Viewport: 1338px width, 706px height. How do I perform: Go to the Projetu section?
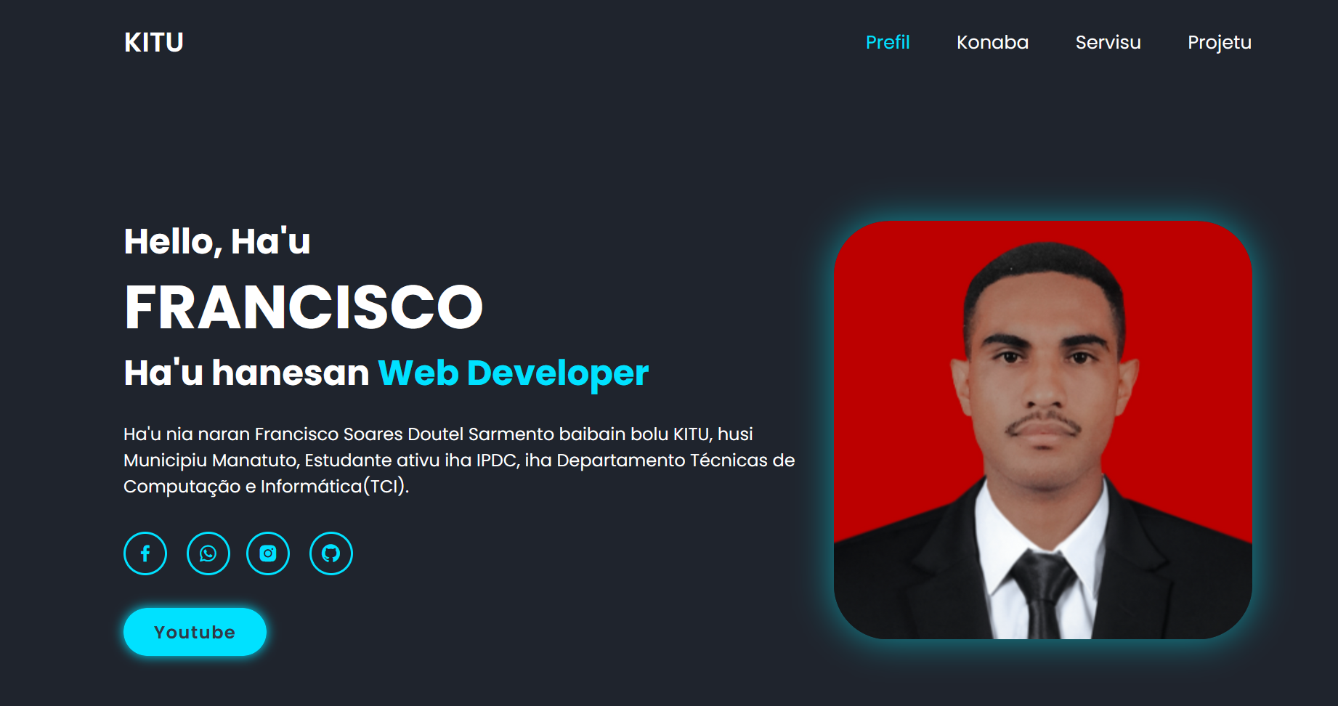[x=1219, y=43]
